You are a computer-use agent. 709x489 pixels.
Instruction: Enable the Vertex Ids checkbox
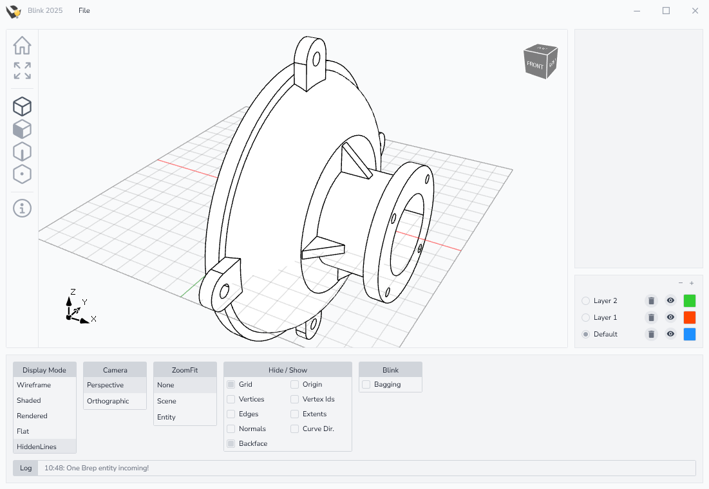pyautogui.click(x=294, y=399)
